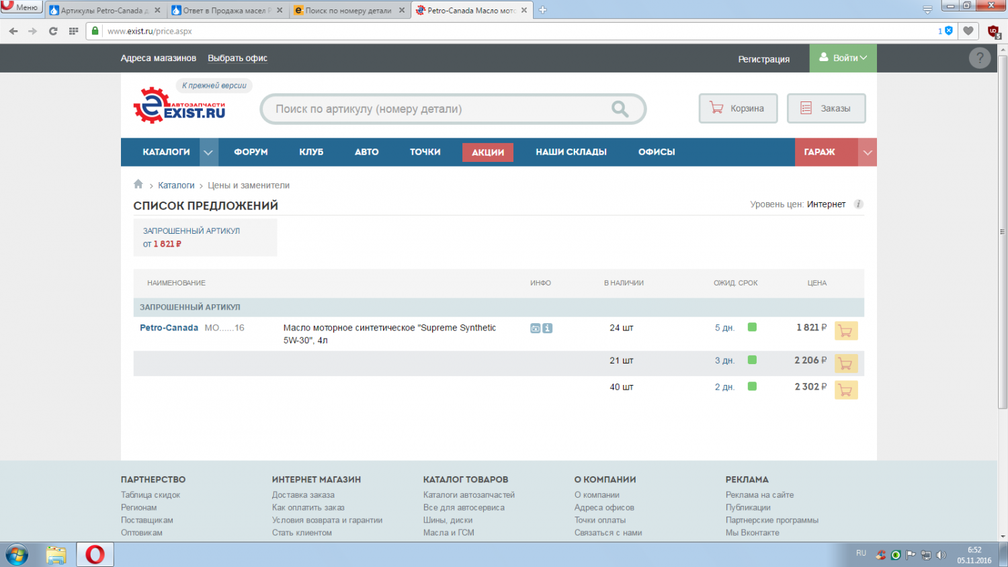Open the tab menu icon in the title bar

[x=927, y=9]
